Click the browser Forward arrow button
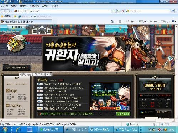 tap(7, 11)
